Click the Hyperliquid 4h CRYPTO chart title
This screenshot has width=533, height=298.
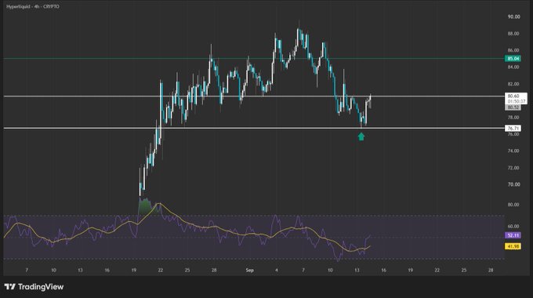coord(33,6)
